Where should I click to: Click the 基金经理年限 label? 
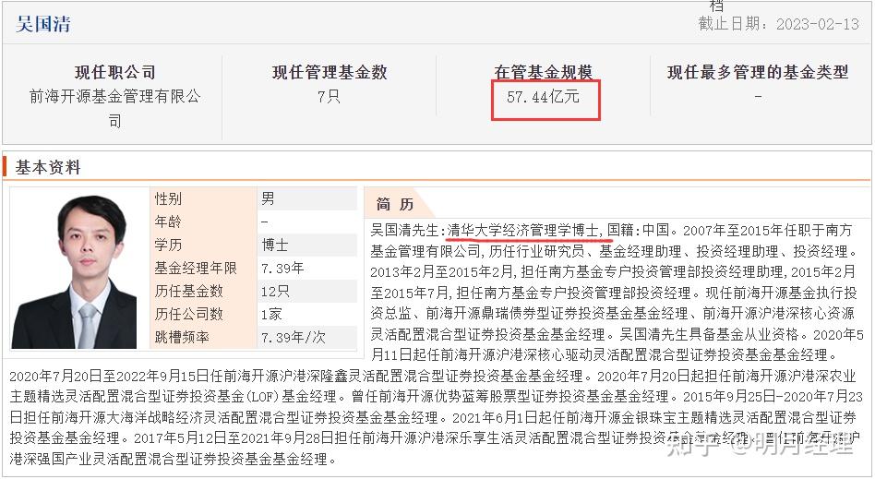point(196,269)
